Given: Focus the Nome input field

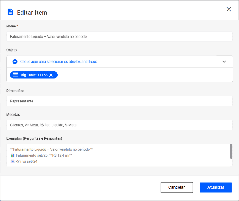Looking at the screenshot, I should coord(119,37).
